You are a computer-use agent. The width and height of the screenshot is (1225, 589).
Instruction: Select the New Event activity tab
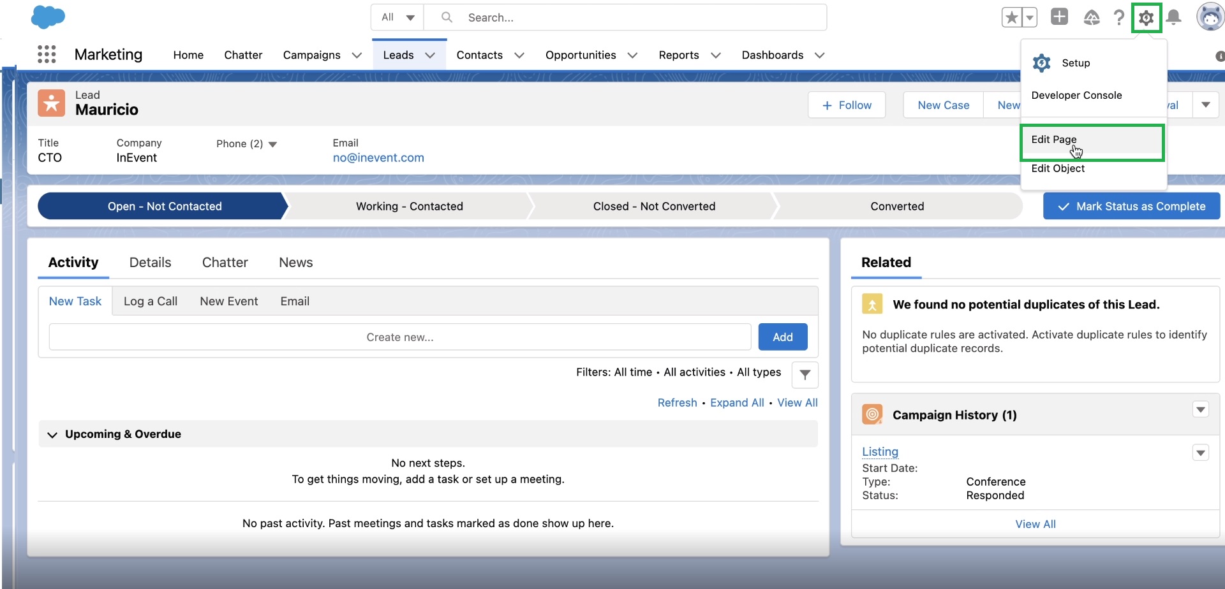coord(228,302)
